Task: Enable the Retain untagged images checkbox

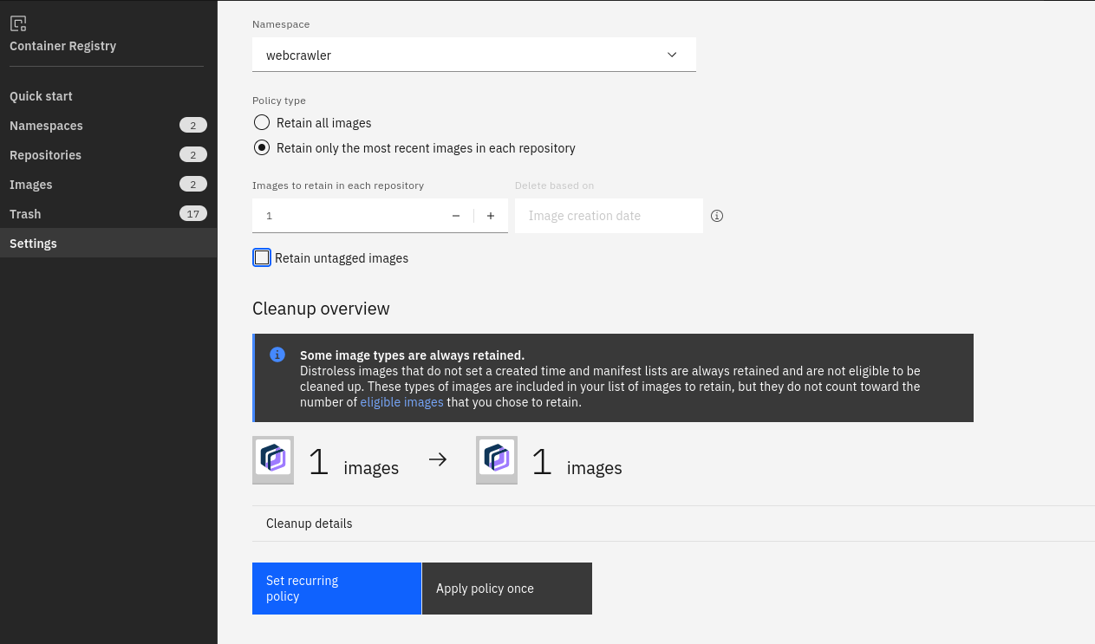Action: (x=262, y=257)
